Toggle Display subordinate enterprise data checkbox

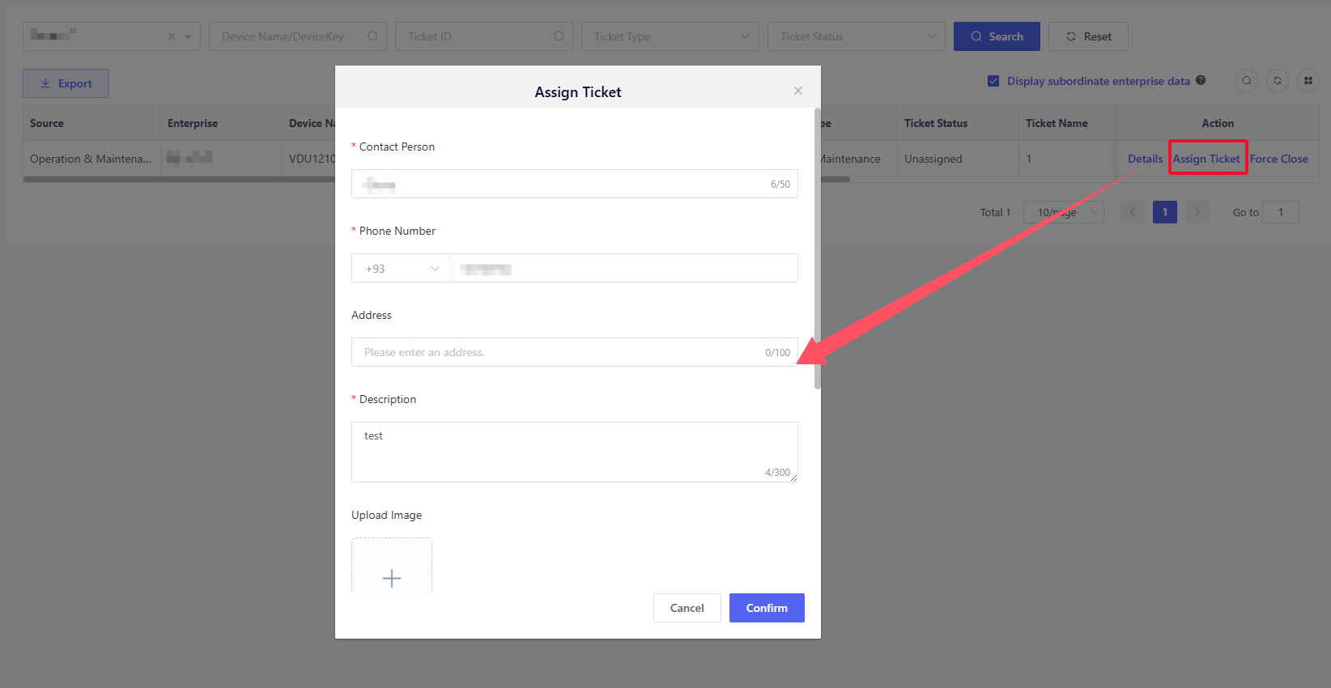993,81
